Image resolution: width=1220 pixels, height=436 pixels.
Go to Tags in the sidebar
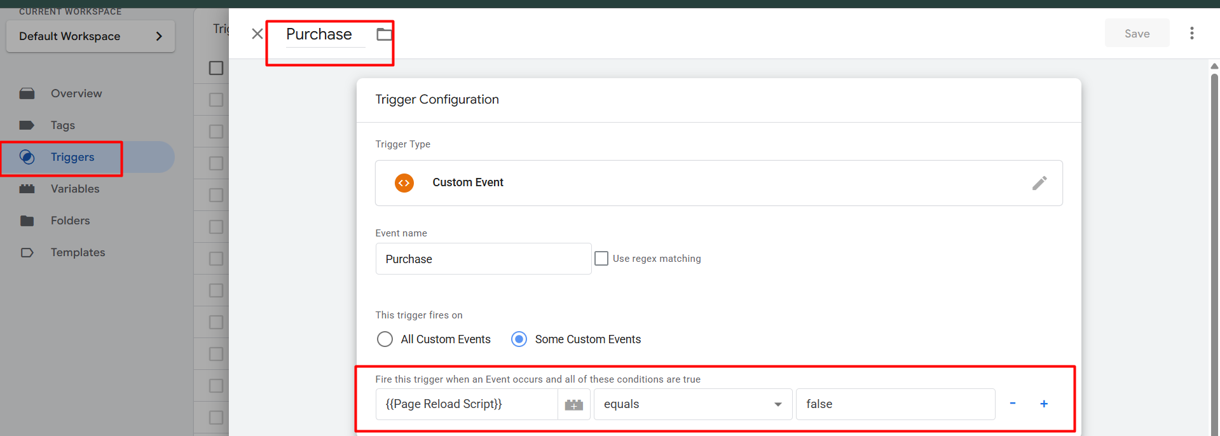point(63,125)
